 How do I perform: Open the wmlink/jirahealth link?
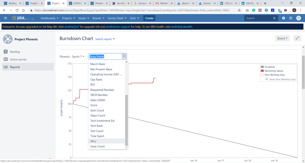(181, 27)
